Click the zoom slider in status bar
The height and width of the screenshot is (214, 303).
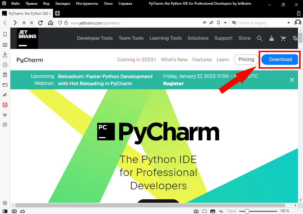pyautogui.click(x=247, y=211)
